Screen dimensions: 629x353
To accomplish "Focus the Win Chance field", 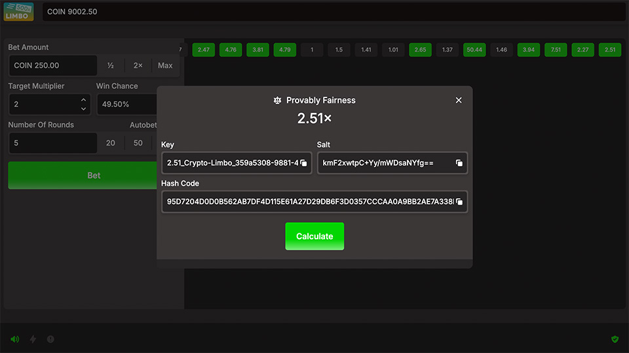I will [x=127, y=105].
